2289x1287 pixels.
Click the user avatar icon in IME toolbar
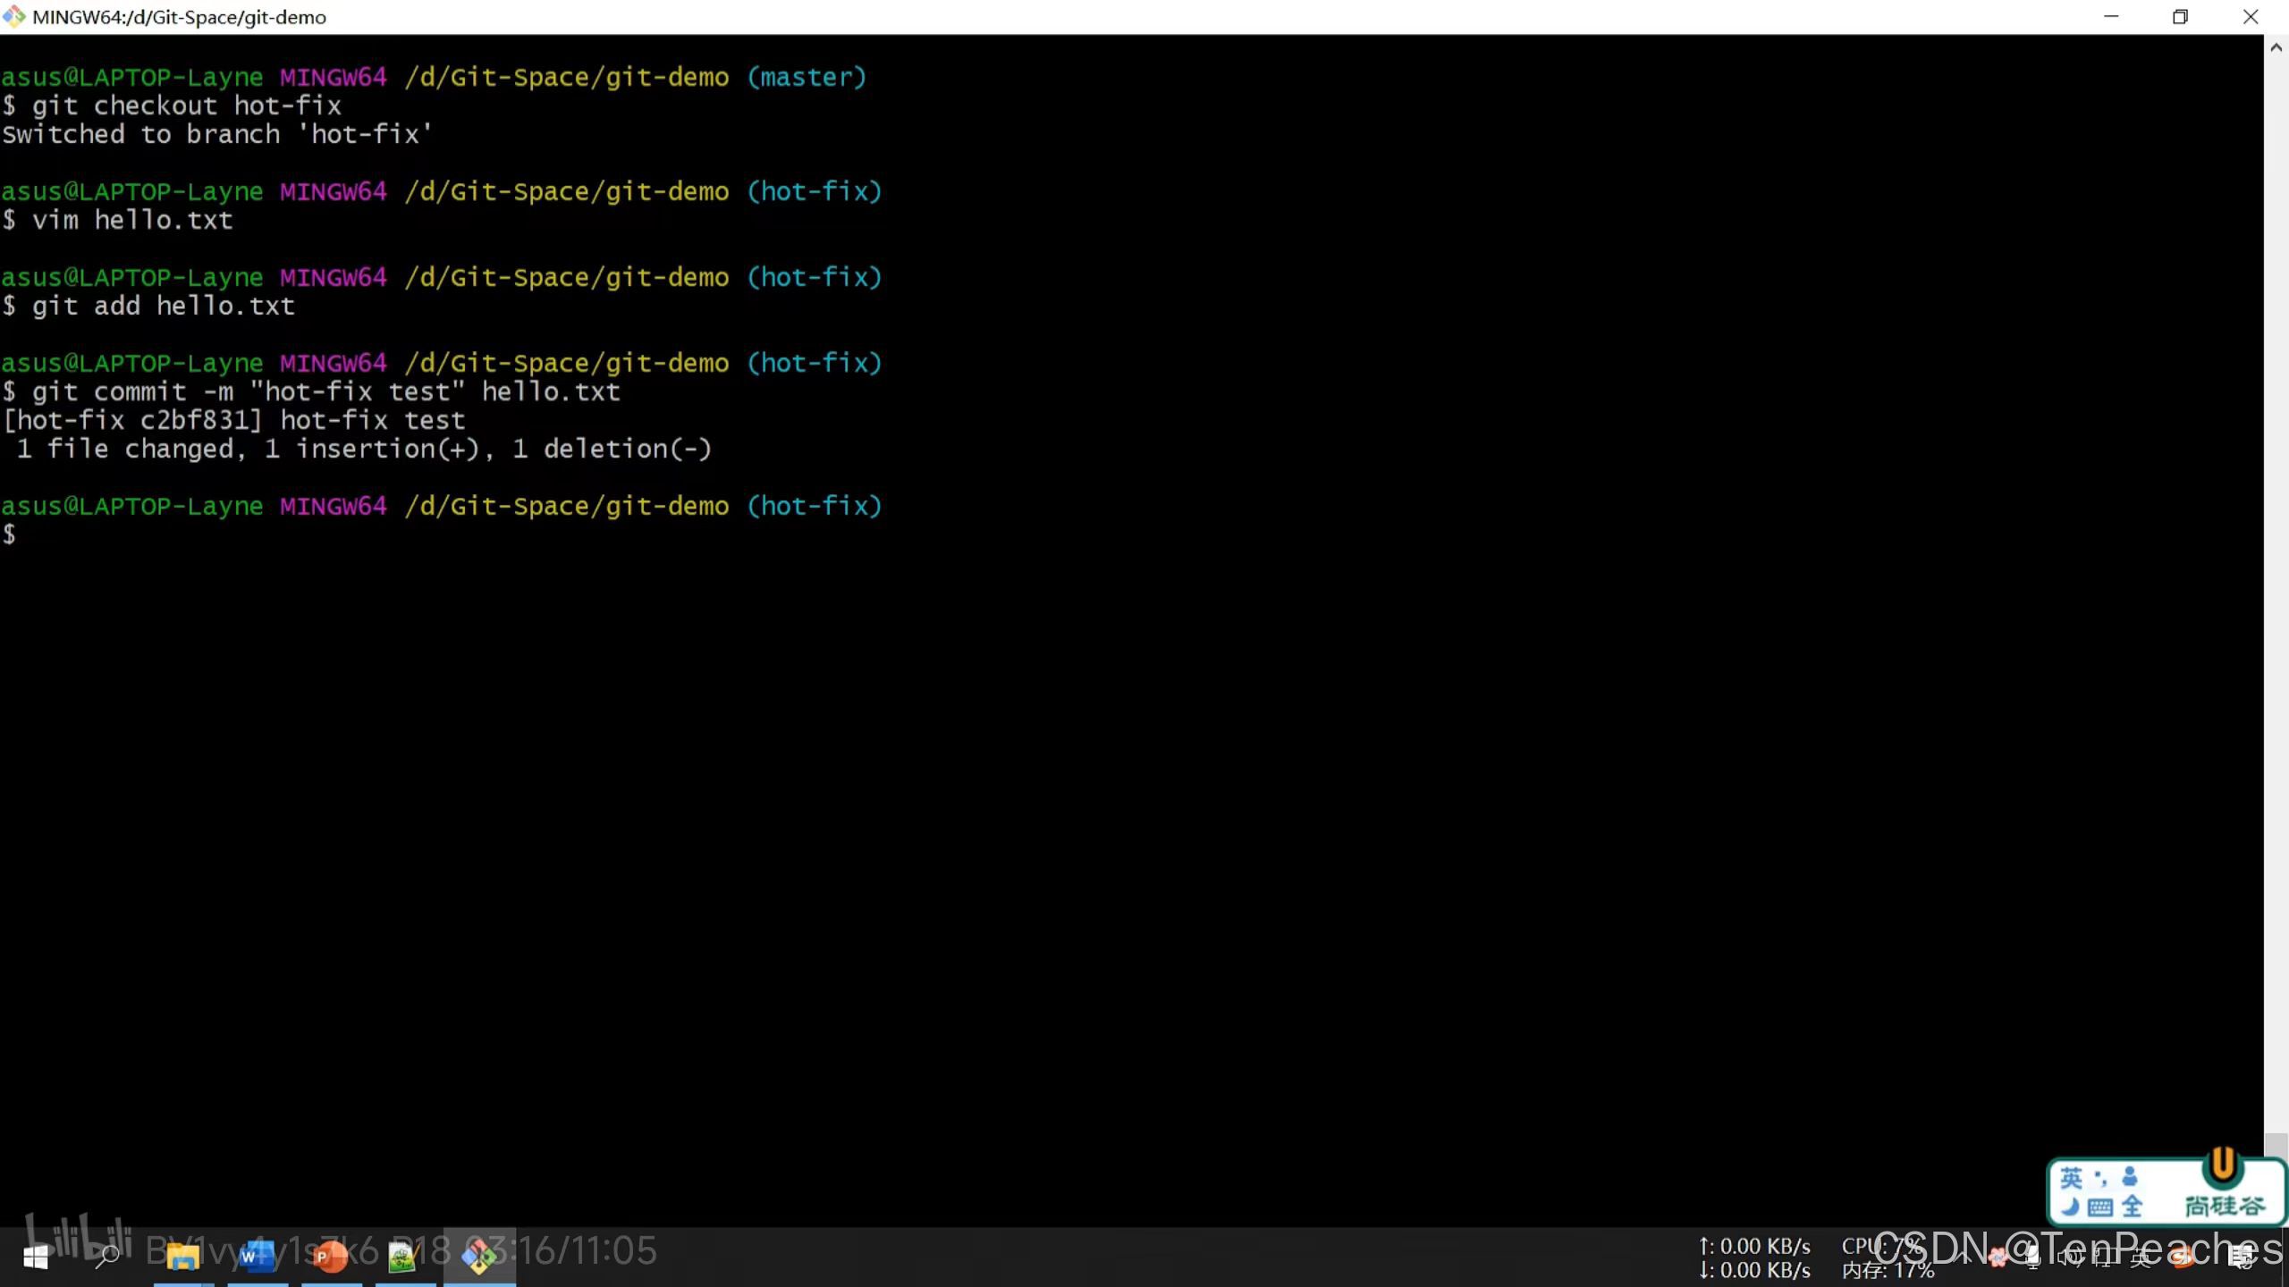coord(2130,1177)
